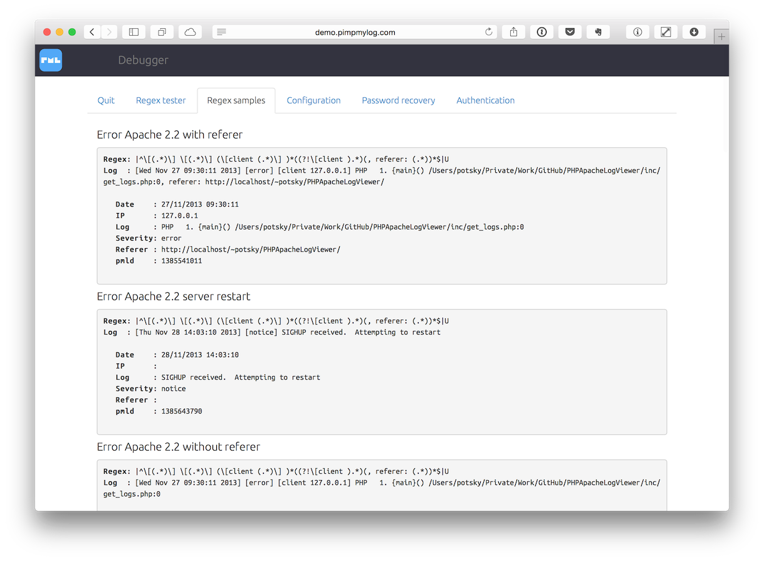Go forward to the next page
The height and width of the screenshot is (561, 764).
109,32
